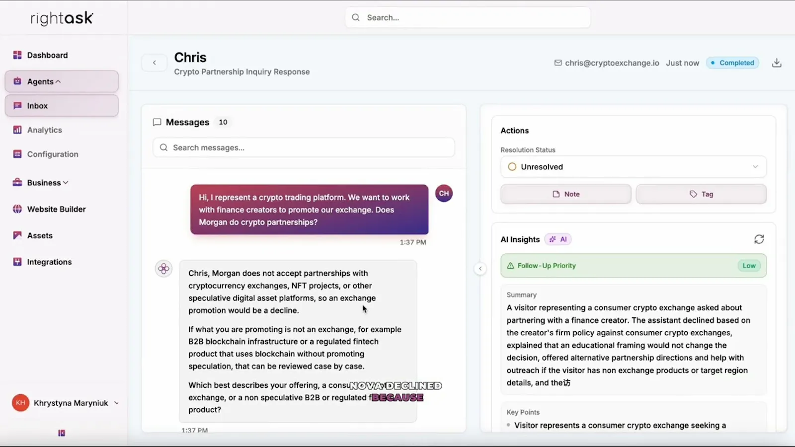
Task: Add a Tag to the conversation
Action: tap(701, 194)
